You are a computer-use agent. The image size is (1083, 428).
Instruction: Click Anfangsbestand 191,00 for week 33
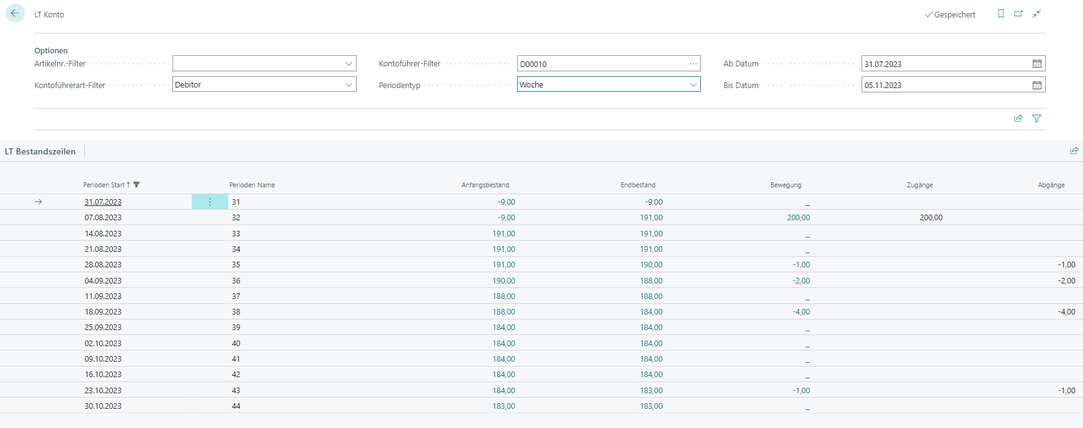tap(504, 234)
